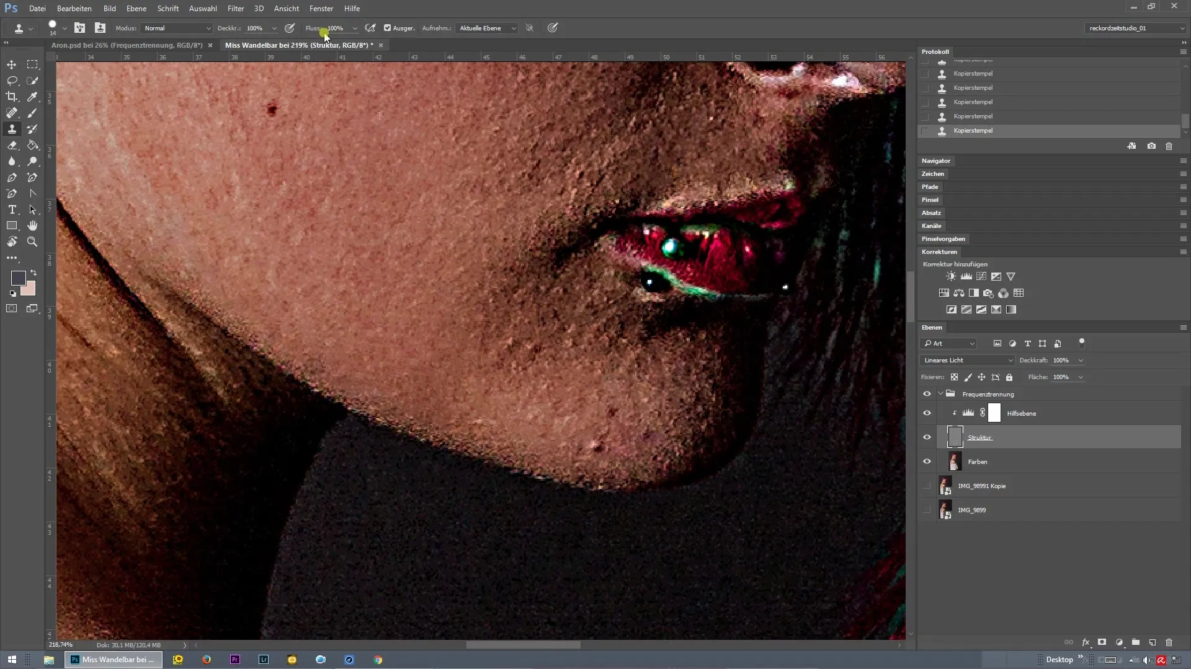Select the Pen tool
The height and width of the screenshot is (669, 1191).
(12, 177)
